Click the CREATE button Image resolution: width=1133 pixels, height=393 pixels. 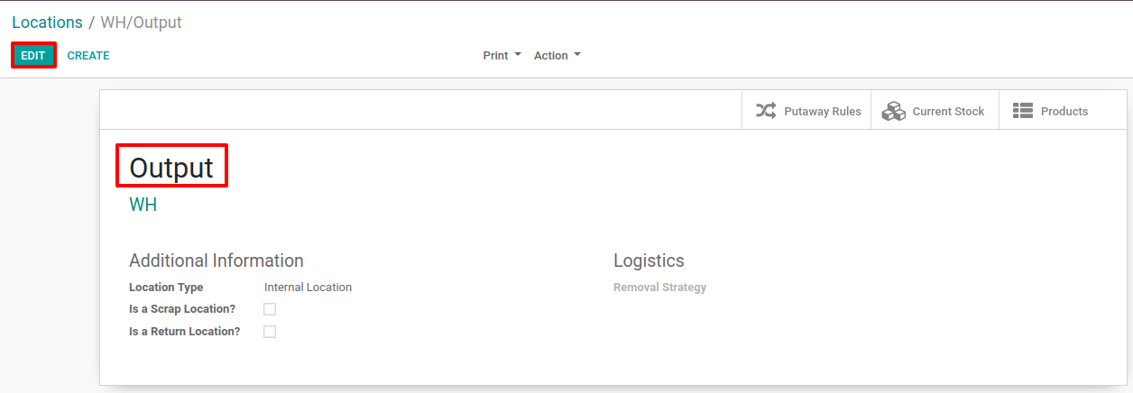tap(88, 56)
